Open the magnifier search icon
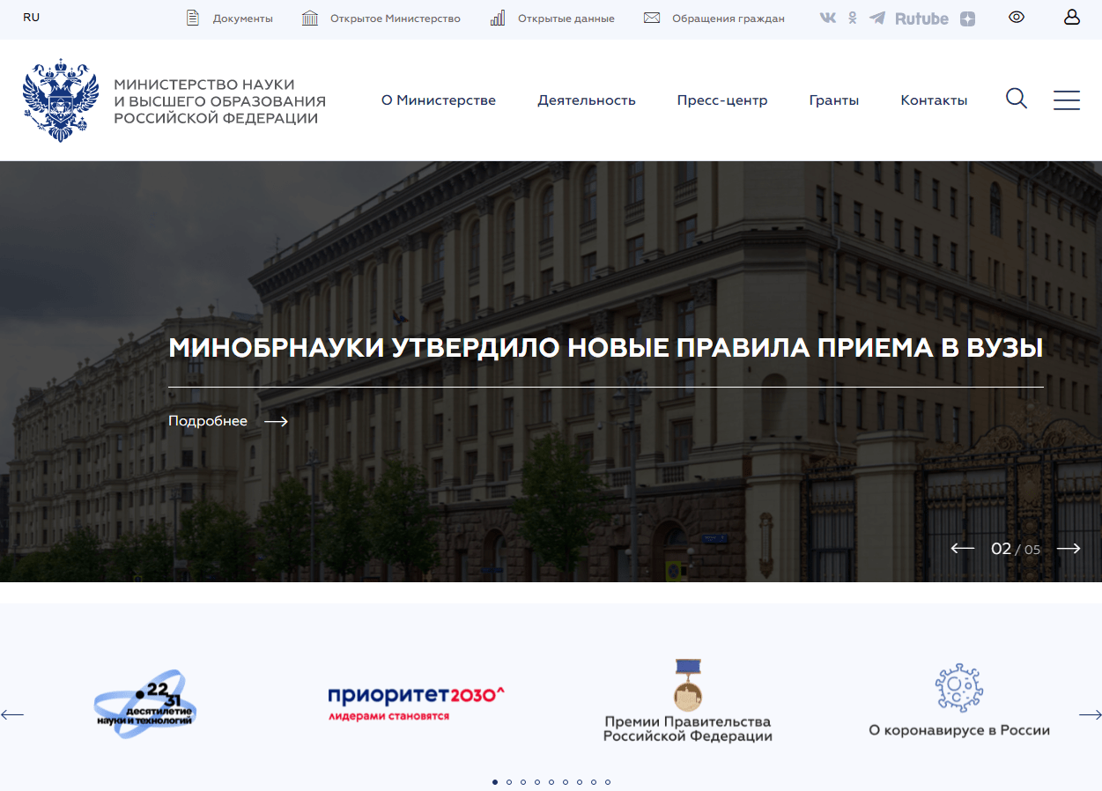This screenshot has width=1102, height=791. click(1017, 99)
